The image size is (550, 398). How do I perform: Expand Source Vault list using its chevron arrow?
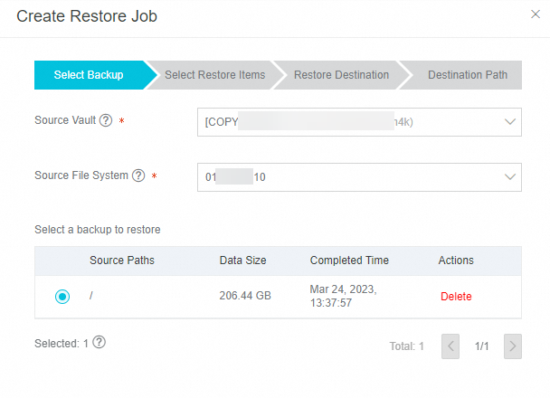click(509, 122)
